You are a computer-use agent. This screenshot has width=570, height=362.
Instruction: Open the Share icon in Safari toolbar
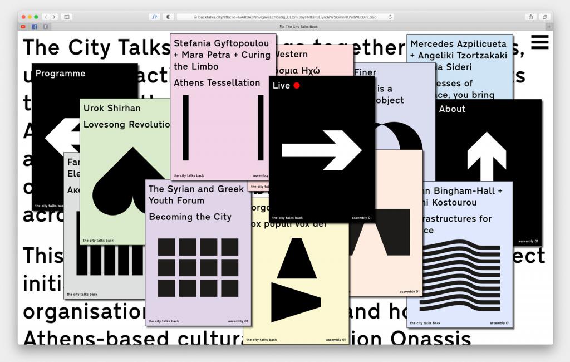point(530,17)
